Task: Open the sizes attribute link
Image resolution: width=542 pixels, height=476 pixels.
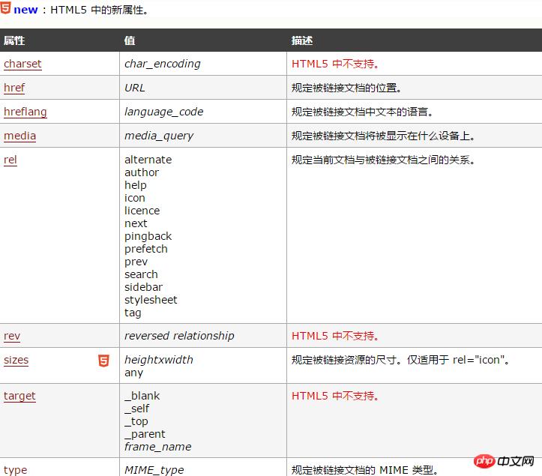Action: pyautogui.click(x=16, y=360)
